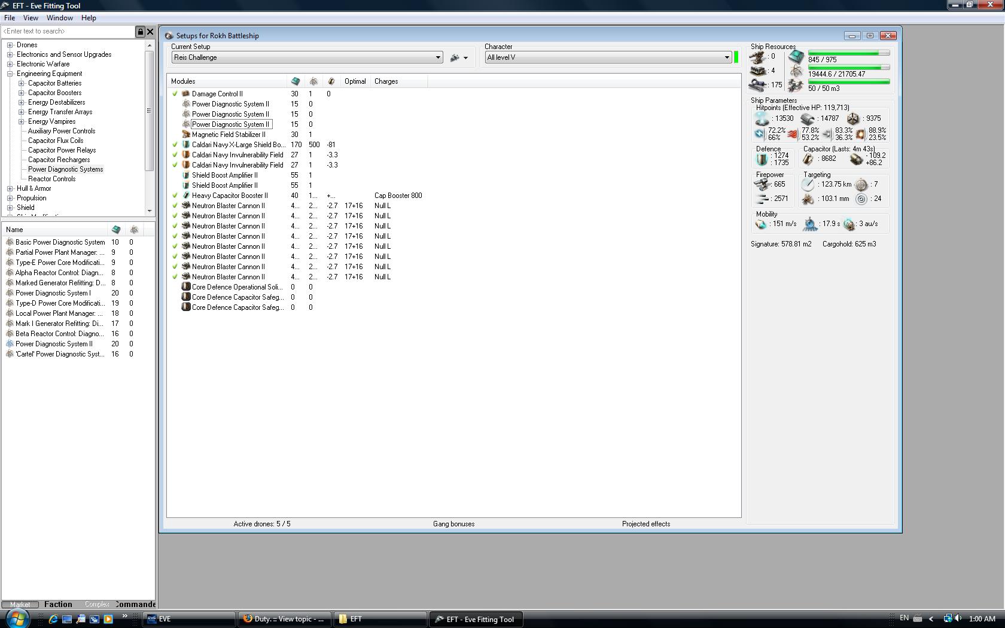Open the Windows Start button
The height and width of the screenshot is (628, 1005).
point(17,618)
